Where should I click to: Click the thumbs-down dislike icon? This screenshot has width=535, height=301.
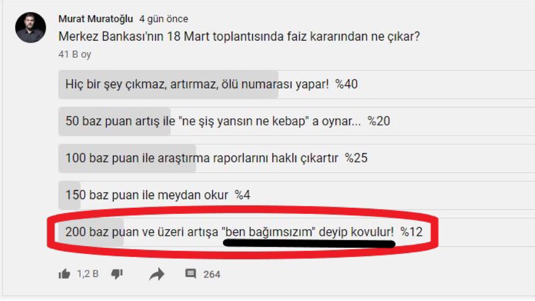[117, 274]
